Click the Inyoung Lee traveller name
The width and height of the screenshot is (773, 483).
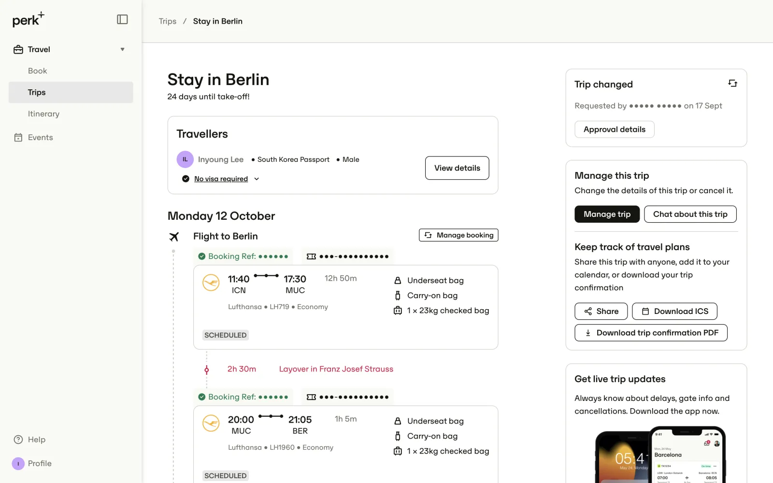click(x=221, y=159)
